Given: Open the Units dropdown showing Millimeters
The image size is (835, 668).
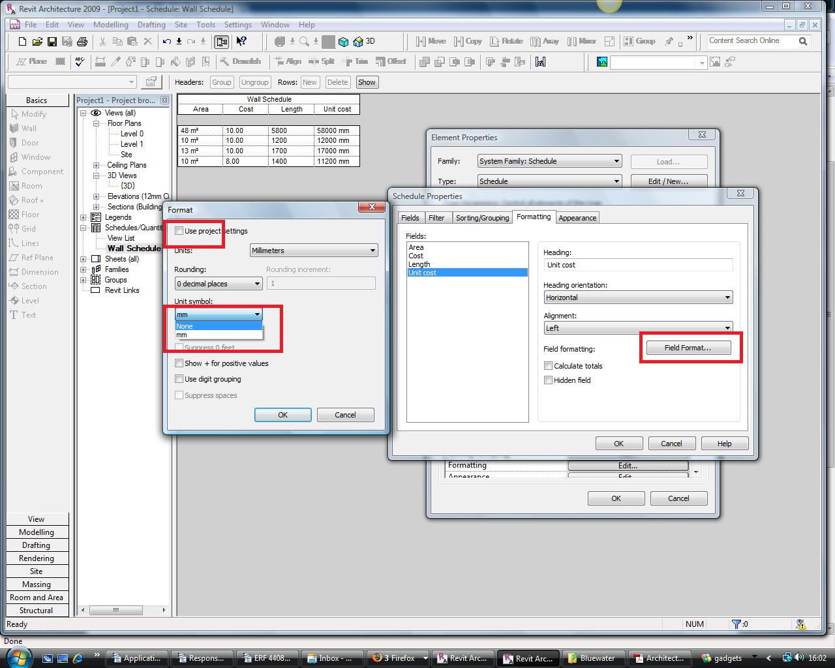Looking at the screenshot, I should [x=314, y=250].
